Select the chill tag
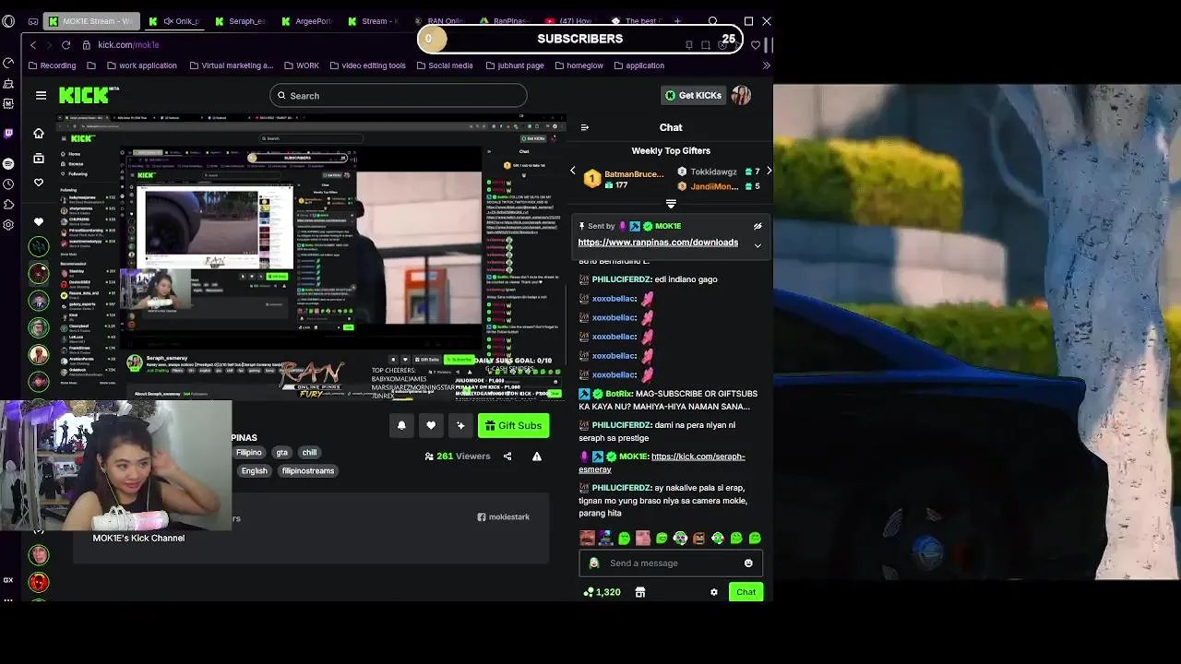 point(309,453)
